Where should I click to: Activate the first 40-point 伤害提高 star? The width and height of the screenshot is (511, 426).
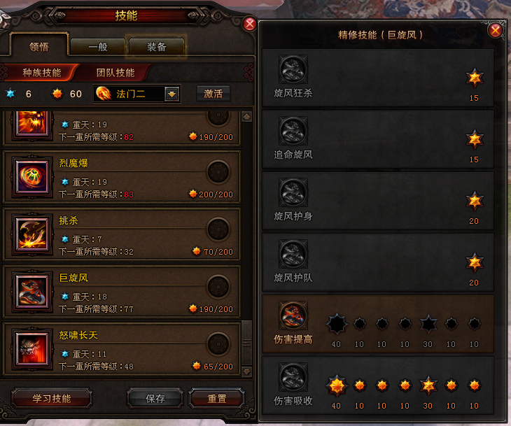coord(337,324)
